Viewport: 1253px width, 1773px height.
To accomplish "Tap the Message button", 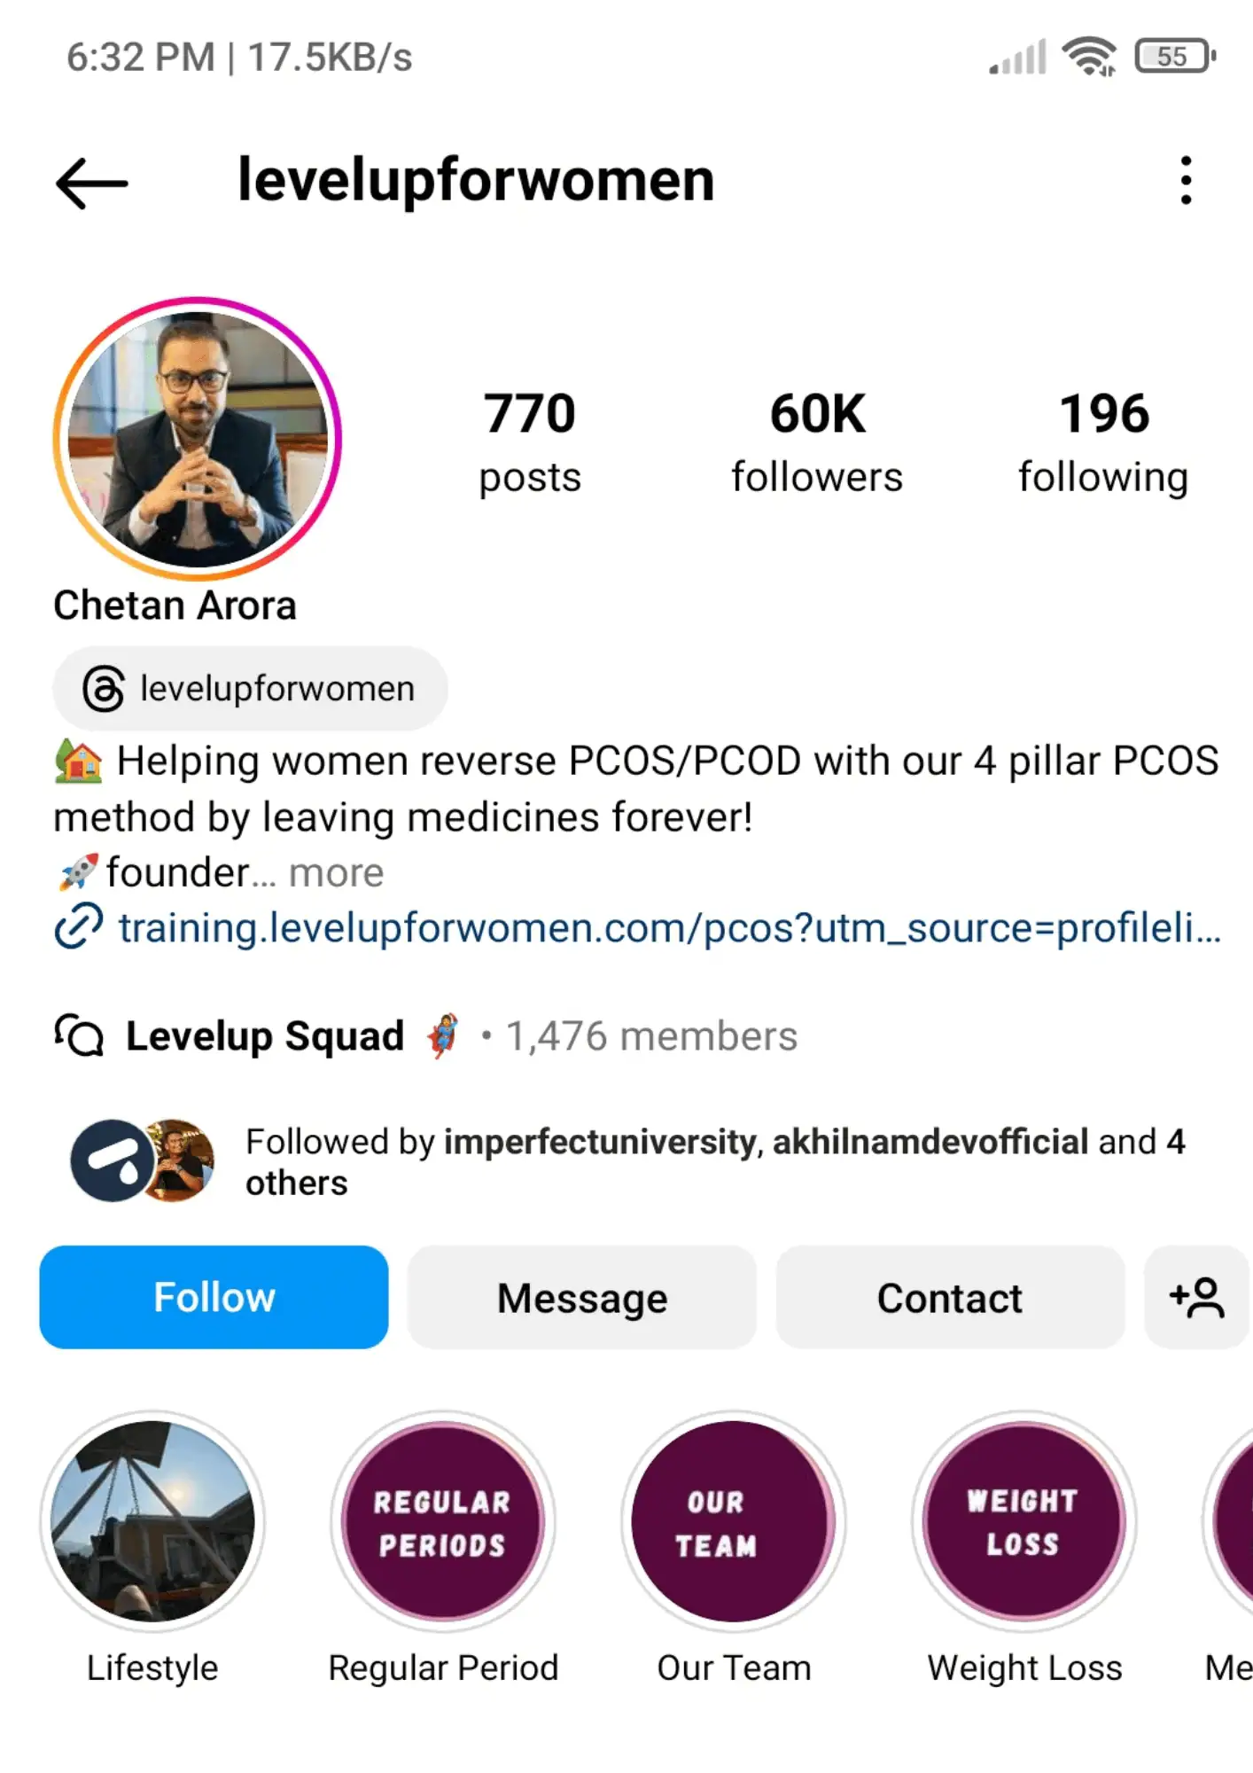I will pos(582,1298).
